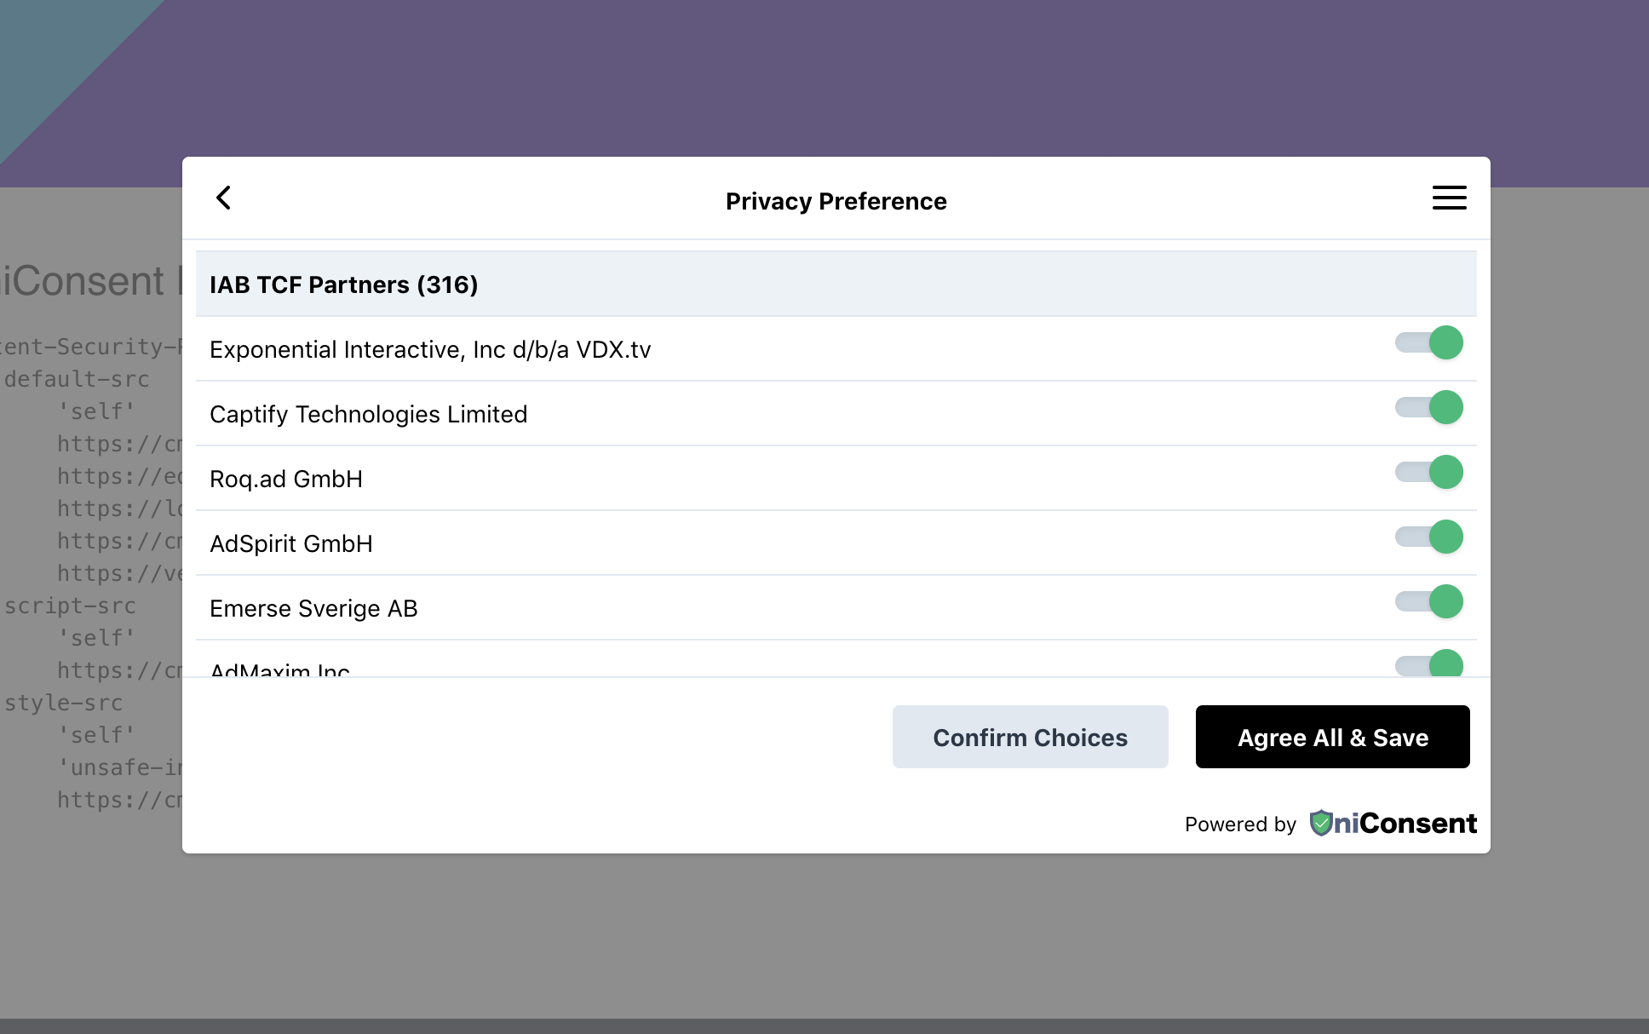Disable the Exponential Interactive toggle
Viewport: 1649px width, 1034px height.
point(1429,342)
